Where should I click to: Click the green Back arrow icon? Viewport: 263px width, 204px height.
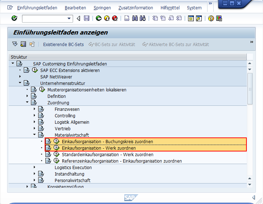click(x=99, y=18)
